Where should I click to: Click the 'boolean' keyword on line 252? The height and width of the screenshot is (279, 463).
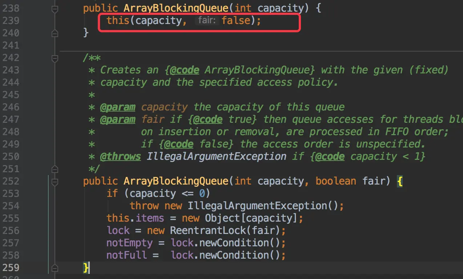pos(336,181)
